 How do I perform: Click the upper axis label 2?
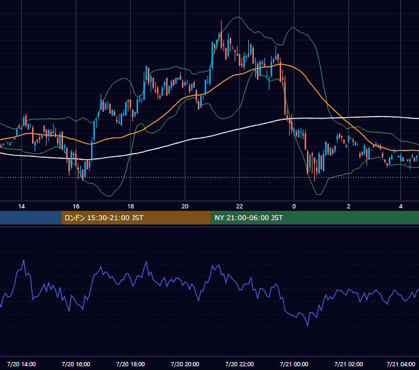click(x=349, y=207)
